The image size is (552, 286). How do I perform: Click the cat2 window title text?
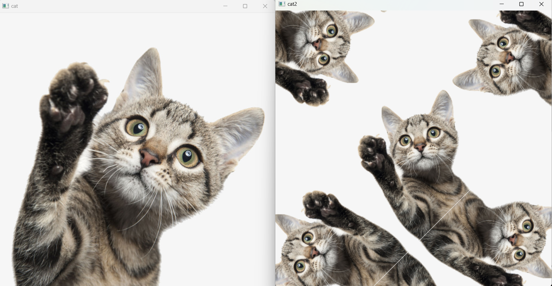pyautogui.click(x=292, y=4)
